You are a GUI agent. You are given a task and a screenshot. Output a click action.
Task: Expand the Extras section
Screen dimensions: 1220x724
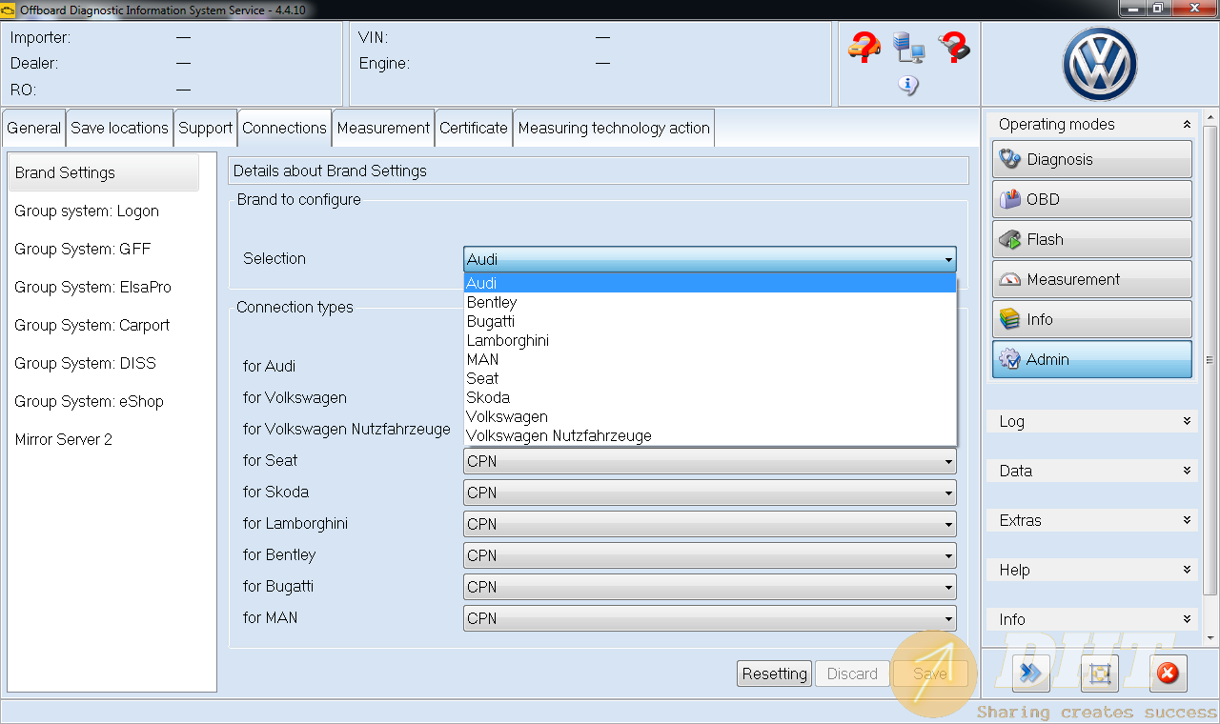tap(1187, 520)
